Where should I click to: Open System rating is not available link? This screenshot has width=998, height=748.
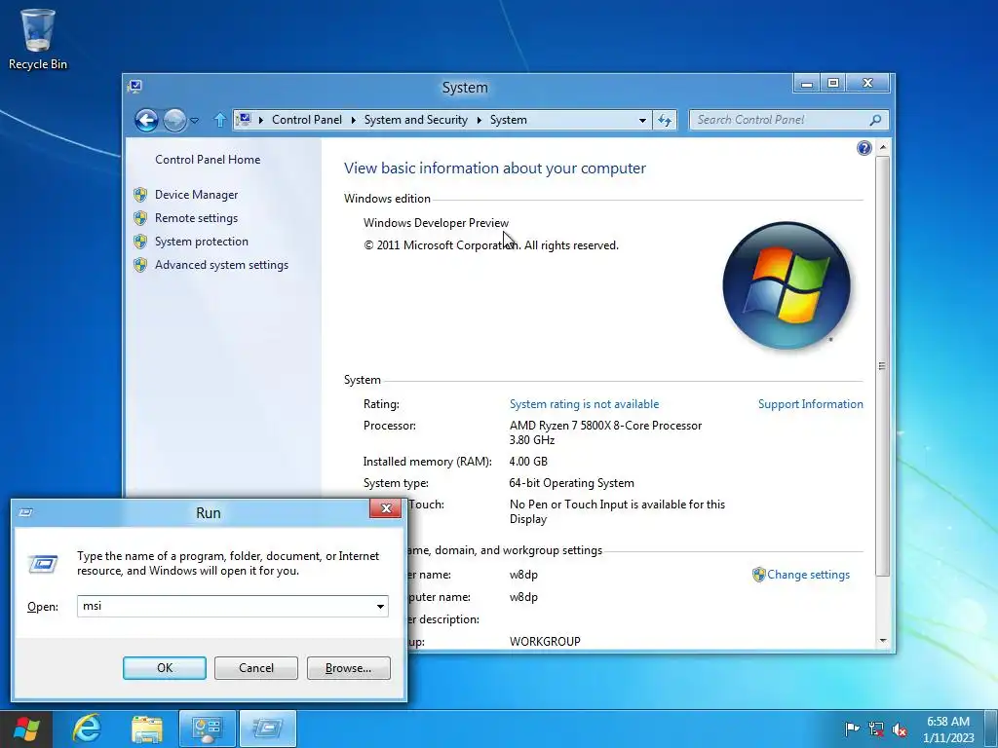coord(585,404)
